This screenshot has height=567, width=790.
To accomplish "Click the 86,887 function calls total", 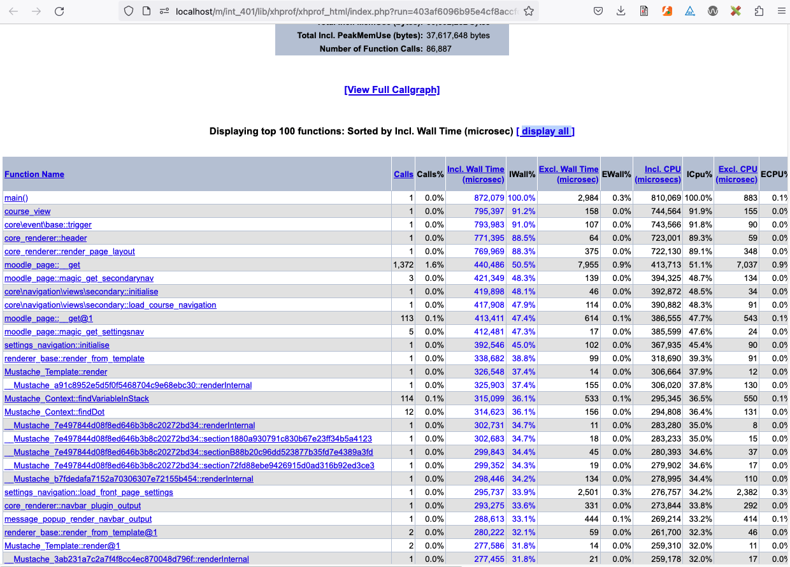I will 439,48.
